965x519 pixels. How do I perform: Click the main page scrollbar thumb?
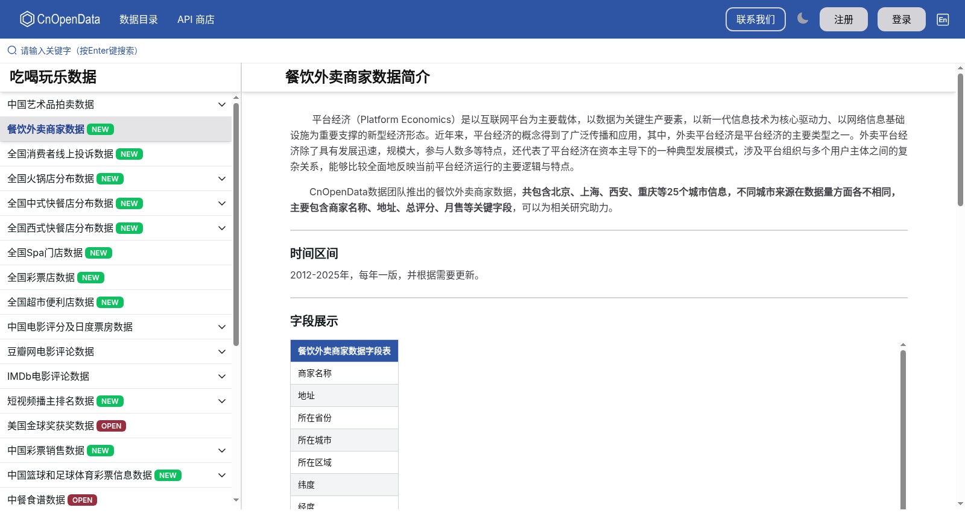960,140
